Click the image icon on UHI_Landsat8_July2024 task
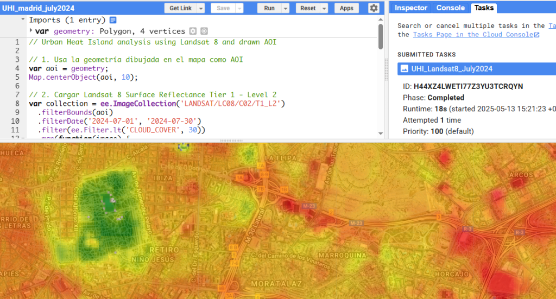Screen dimensions: 556x299 tap(405, 69)
